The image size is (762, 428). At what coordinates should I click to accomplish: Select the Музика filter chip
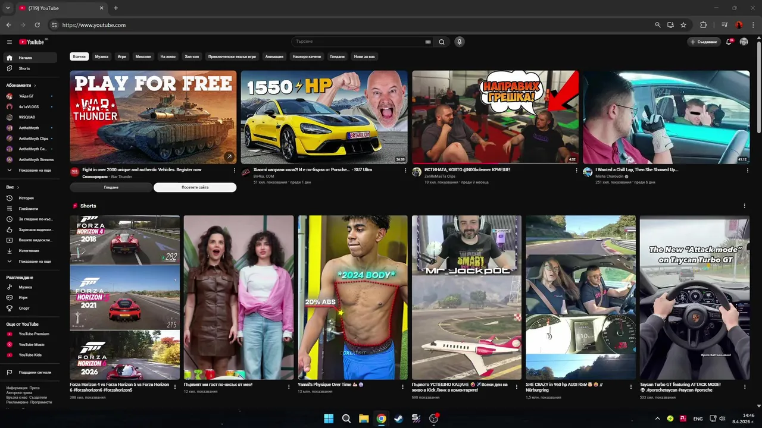[x=102, y=56]
